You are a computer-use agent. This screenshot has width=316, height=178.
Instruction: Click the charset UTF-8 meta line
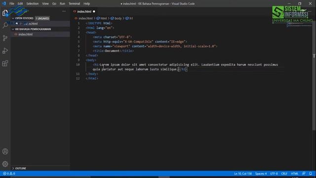coord(113,37)
